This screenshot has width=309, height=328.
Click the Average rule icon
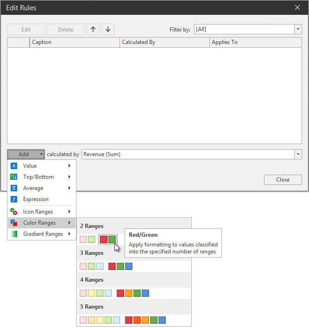[x=14, y=188]
